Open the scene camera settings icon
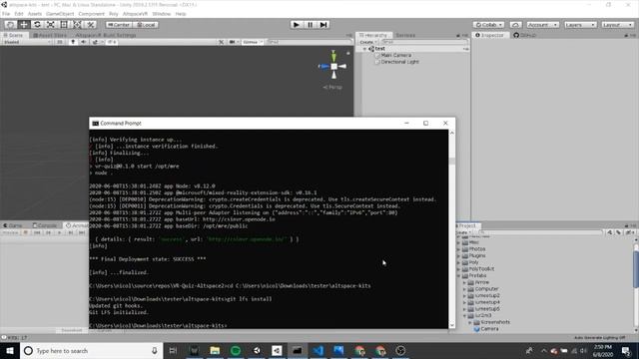 click(233, 42)
